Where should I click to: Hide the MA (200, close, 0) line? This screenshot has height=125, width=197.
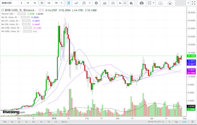point(24,31)
